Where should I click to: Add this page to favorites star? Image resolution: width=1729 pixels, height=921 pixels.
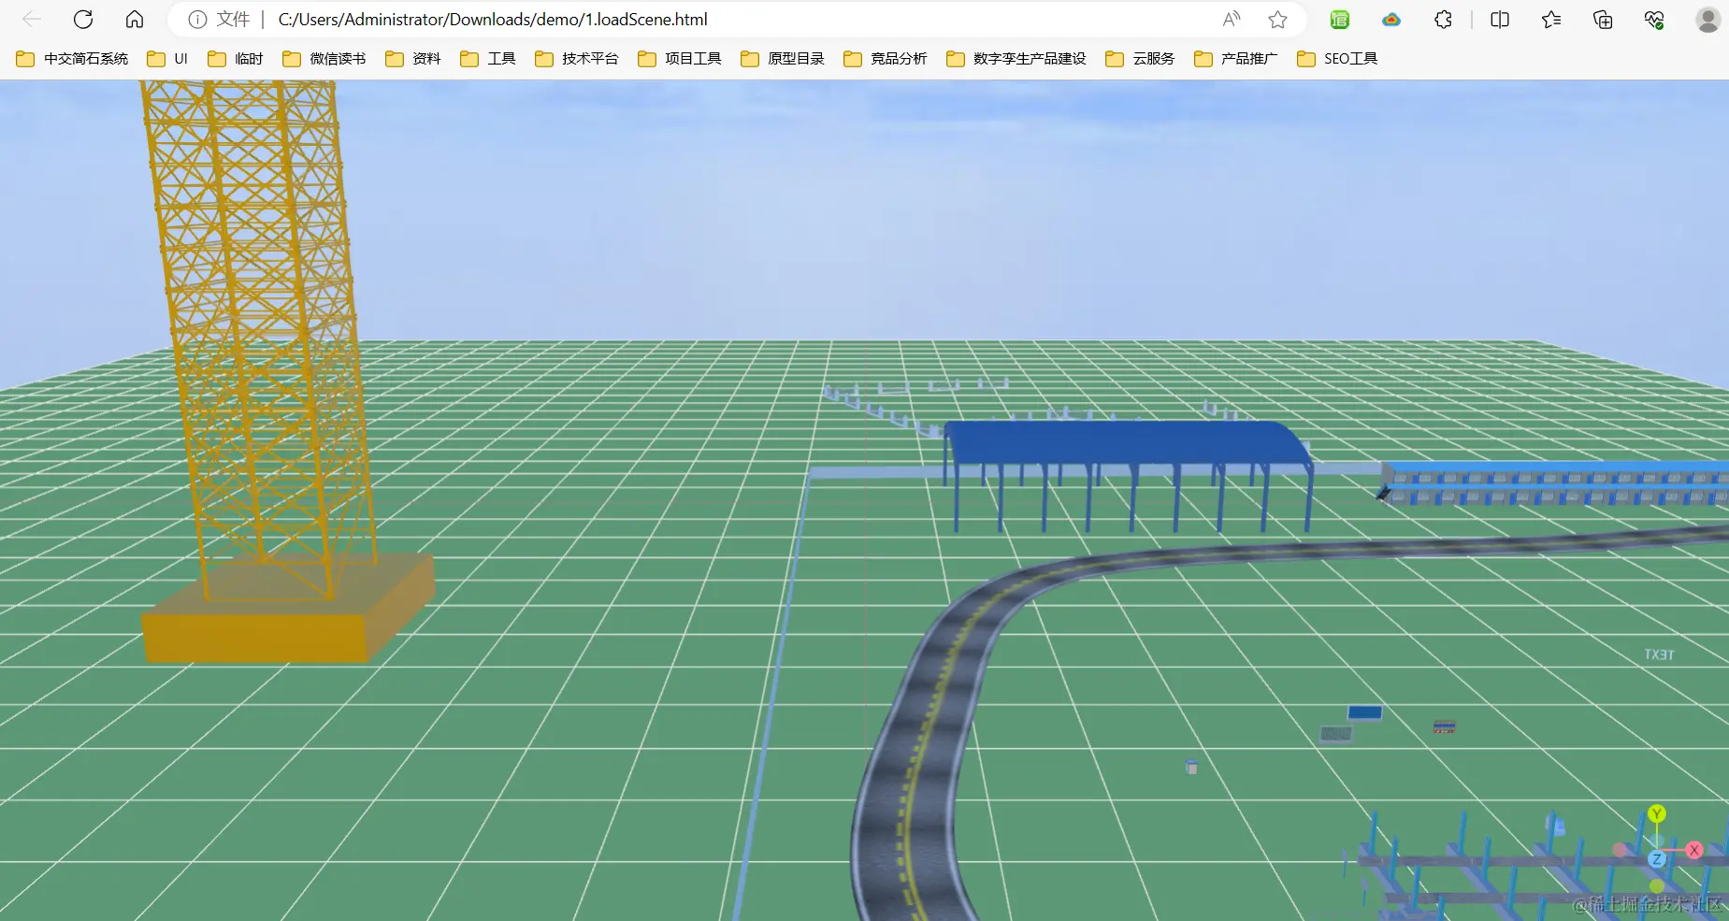click(x=1278, y=20)
